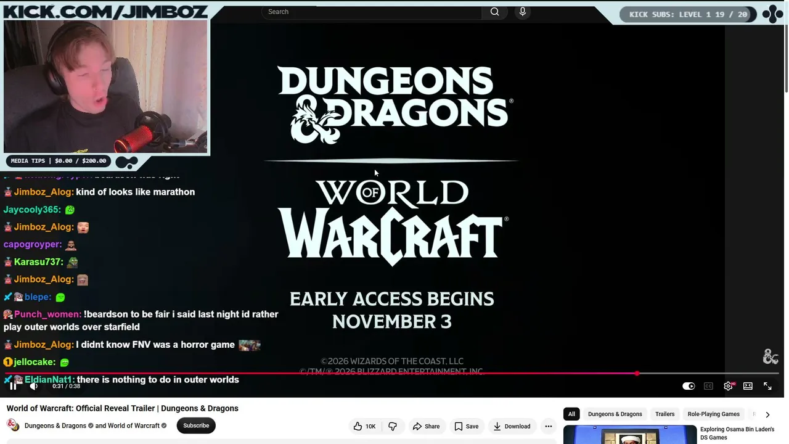Image resolution: width=789 pixels, height=444 pixels.
Task: Click the KICK.COM/JIMBOZ banner text
Action: click(x=105, y=11)
